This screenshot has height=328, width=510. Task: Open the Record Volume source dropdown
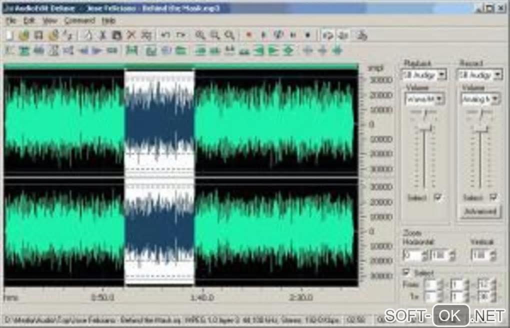click(480, 98)
